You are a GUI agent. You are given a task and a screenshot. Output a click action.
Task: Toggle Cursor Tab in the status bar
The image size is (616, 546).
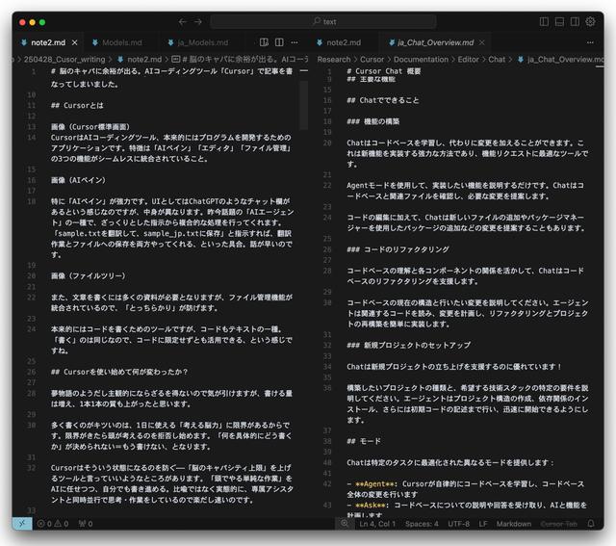(x=558, y=524)
